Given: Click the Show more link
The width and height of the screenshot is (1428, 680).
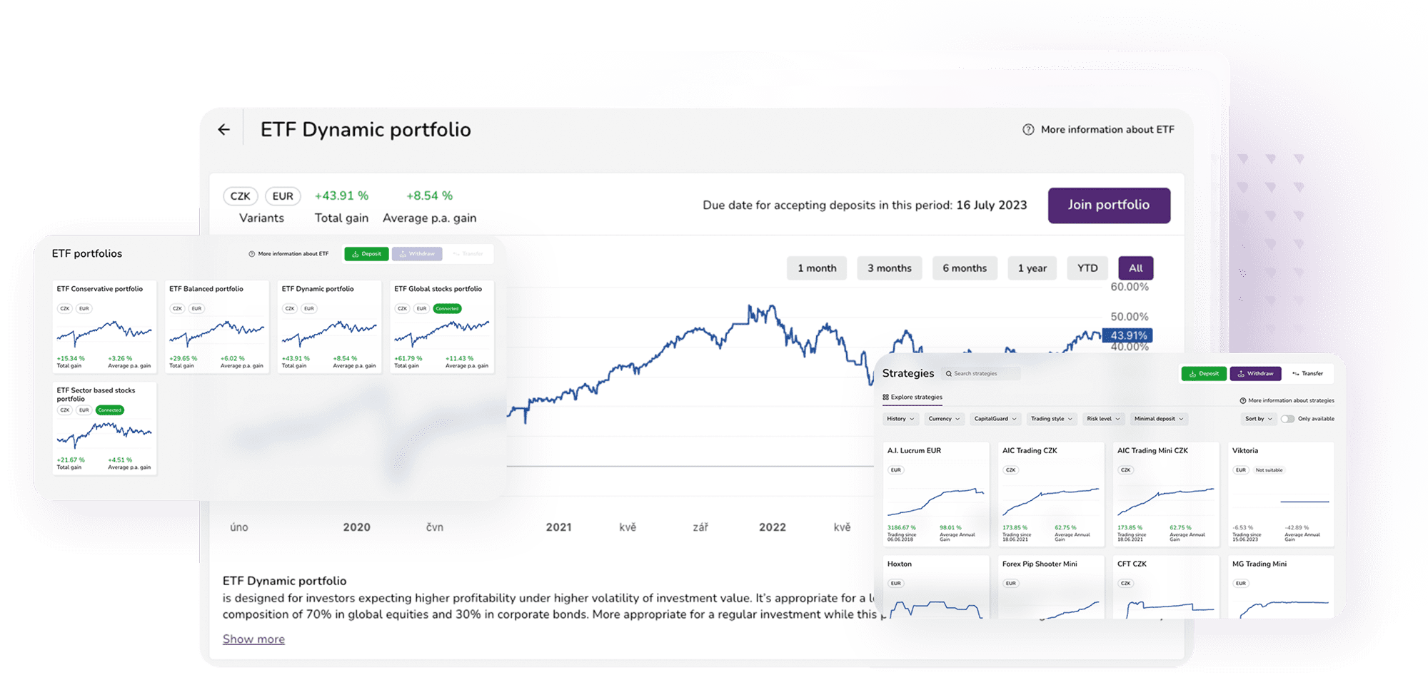Looking at the screenshot, I should 253,639.
